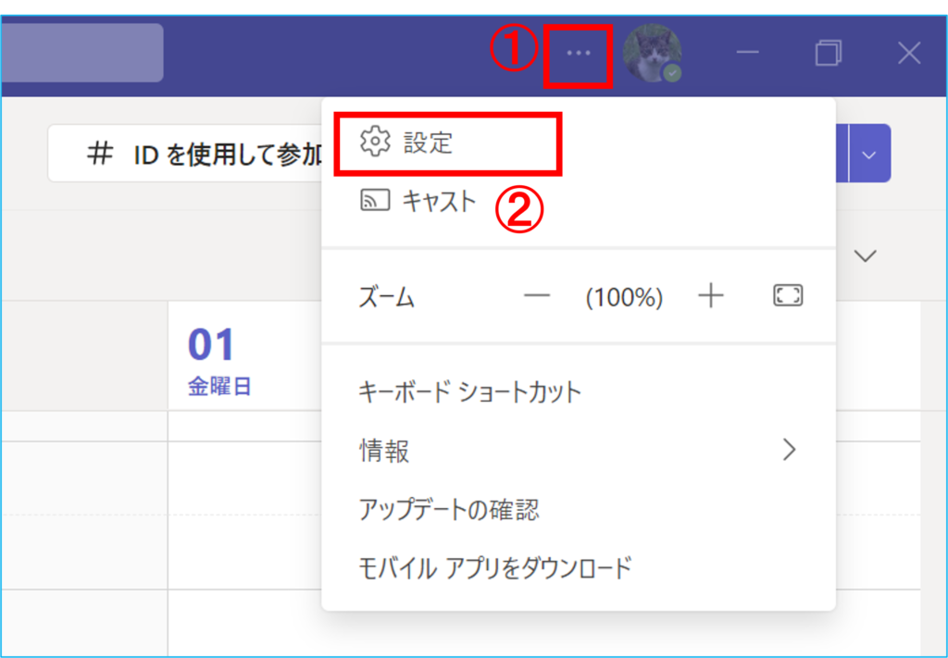Enter full screen via zoom row icon
The width and height of the screenshot is (948, 658).
(788, 296)
